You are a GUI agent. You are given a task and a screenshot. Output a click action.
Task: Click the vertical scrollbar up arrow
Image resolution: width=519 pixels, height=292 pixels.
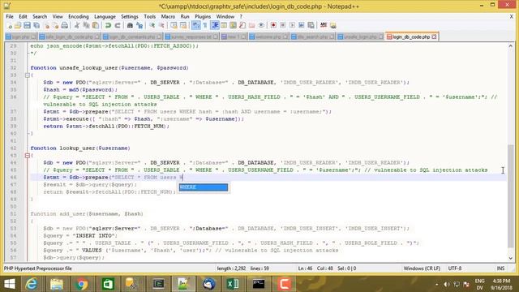tap(510, 46)
